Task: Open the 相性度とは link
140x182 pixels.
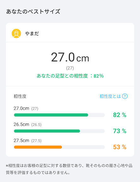Action: click(x=110, y=96)
